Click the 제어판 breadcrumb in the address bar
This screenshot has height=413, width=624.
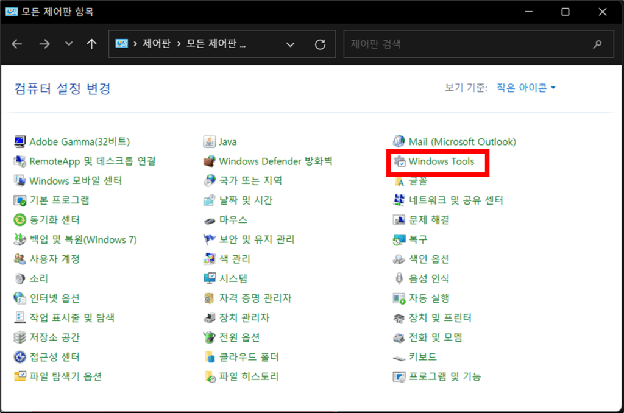(157, 43)
